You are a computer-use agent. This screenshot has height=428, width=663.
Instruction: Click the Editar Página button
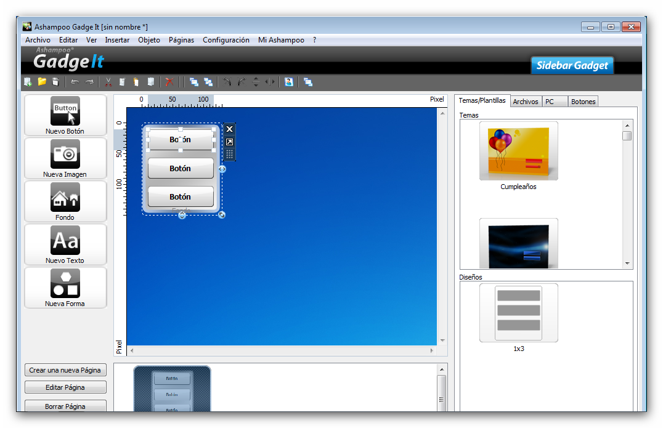coord(65,387)
